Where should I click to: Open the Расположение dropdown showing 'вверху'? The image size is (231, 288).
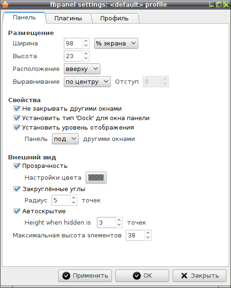tap(82, 69)
